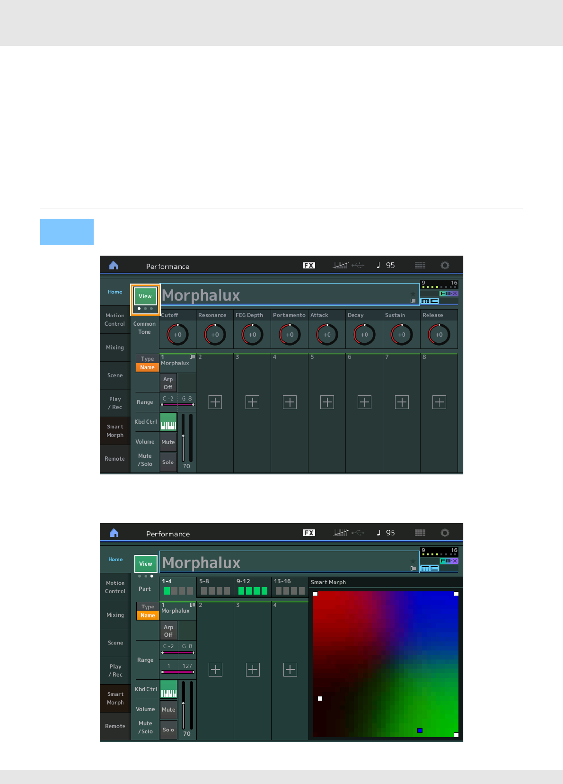
Task: Click the Home icon in the lower screen
Action: pos(114,533)
